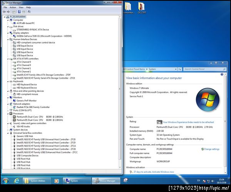Select the VIA HD Audio device icon
This screenshot has height=192, width=231.
click(14, 126)
